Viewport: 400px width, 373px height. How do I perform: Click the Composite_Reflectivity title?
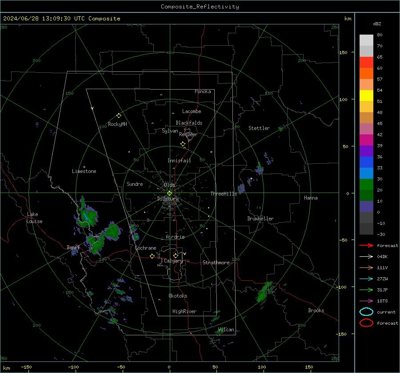click(200, 7)
